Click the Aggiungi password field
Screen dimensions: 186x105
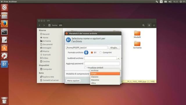tap(102, 64)
